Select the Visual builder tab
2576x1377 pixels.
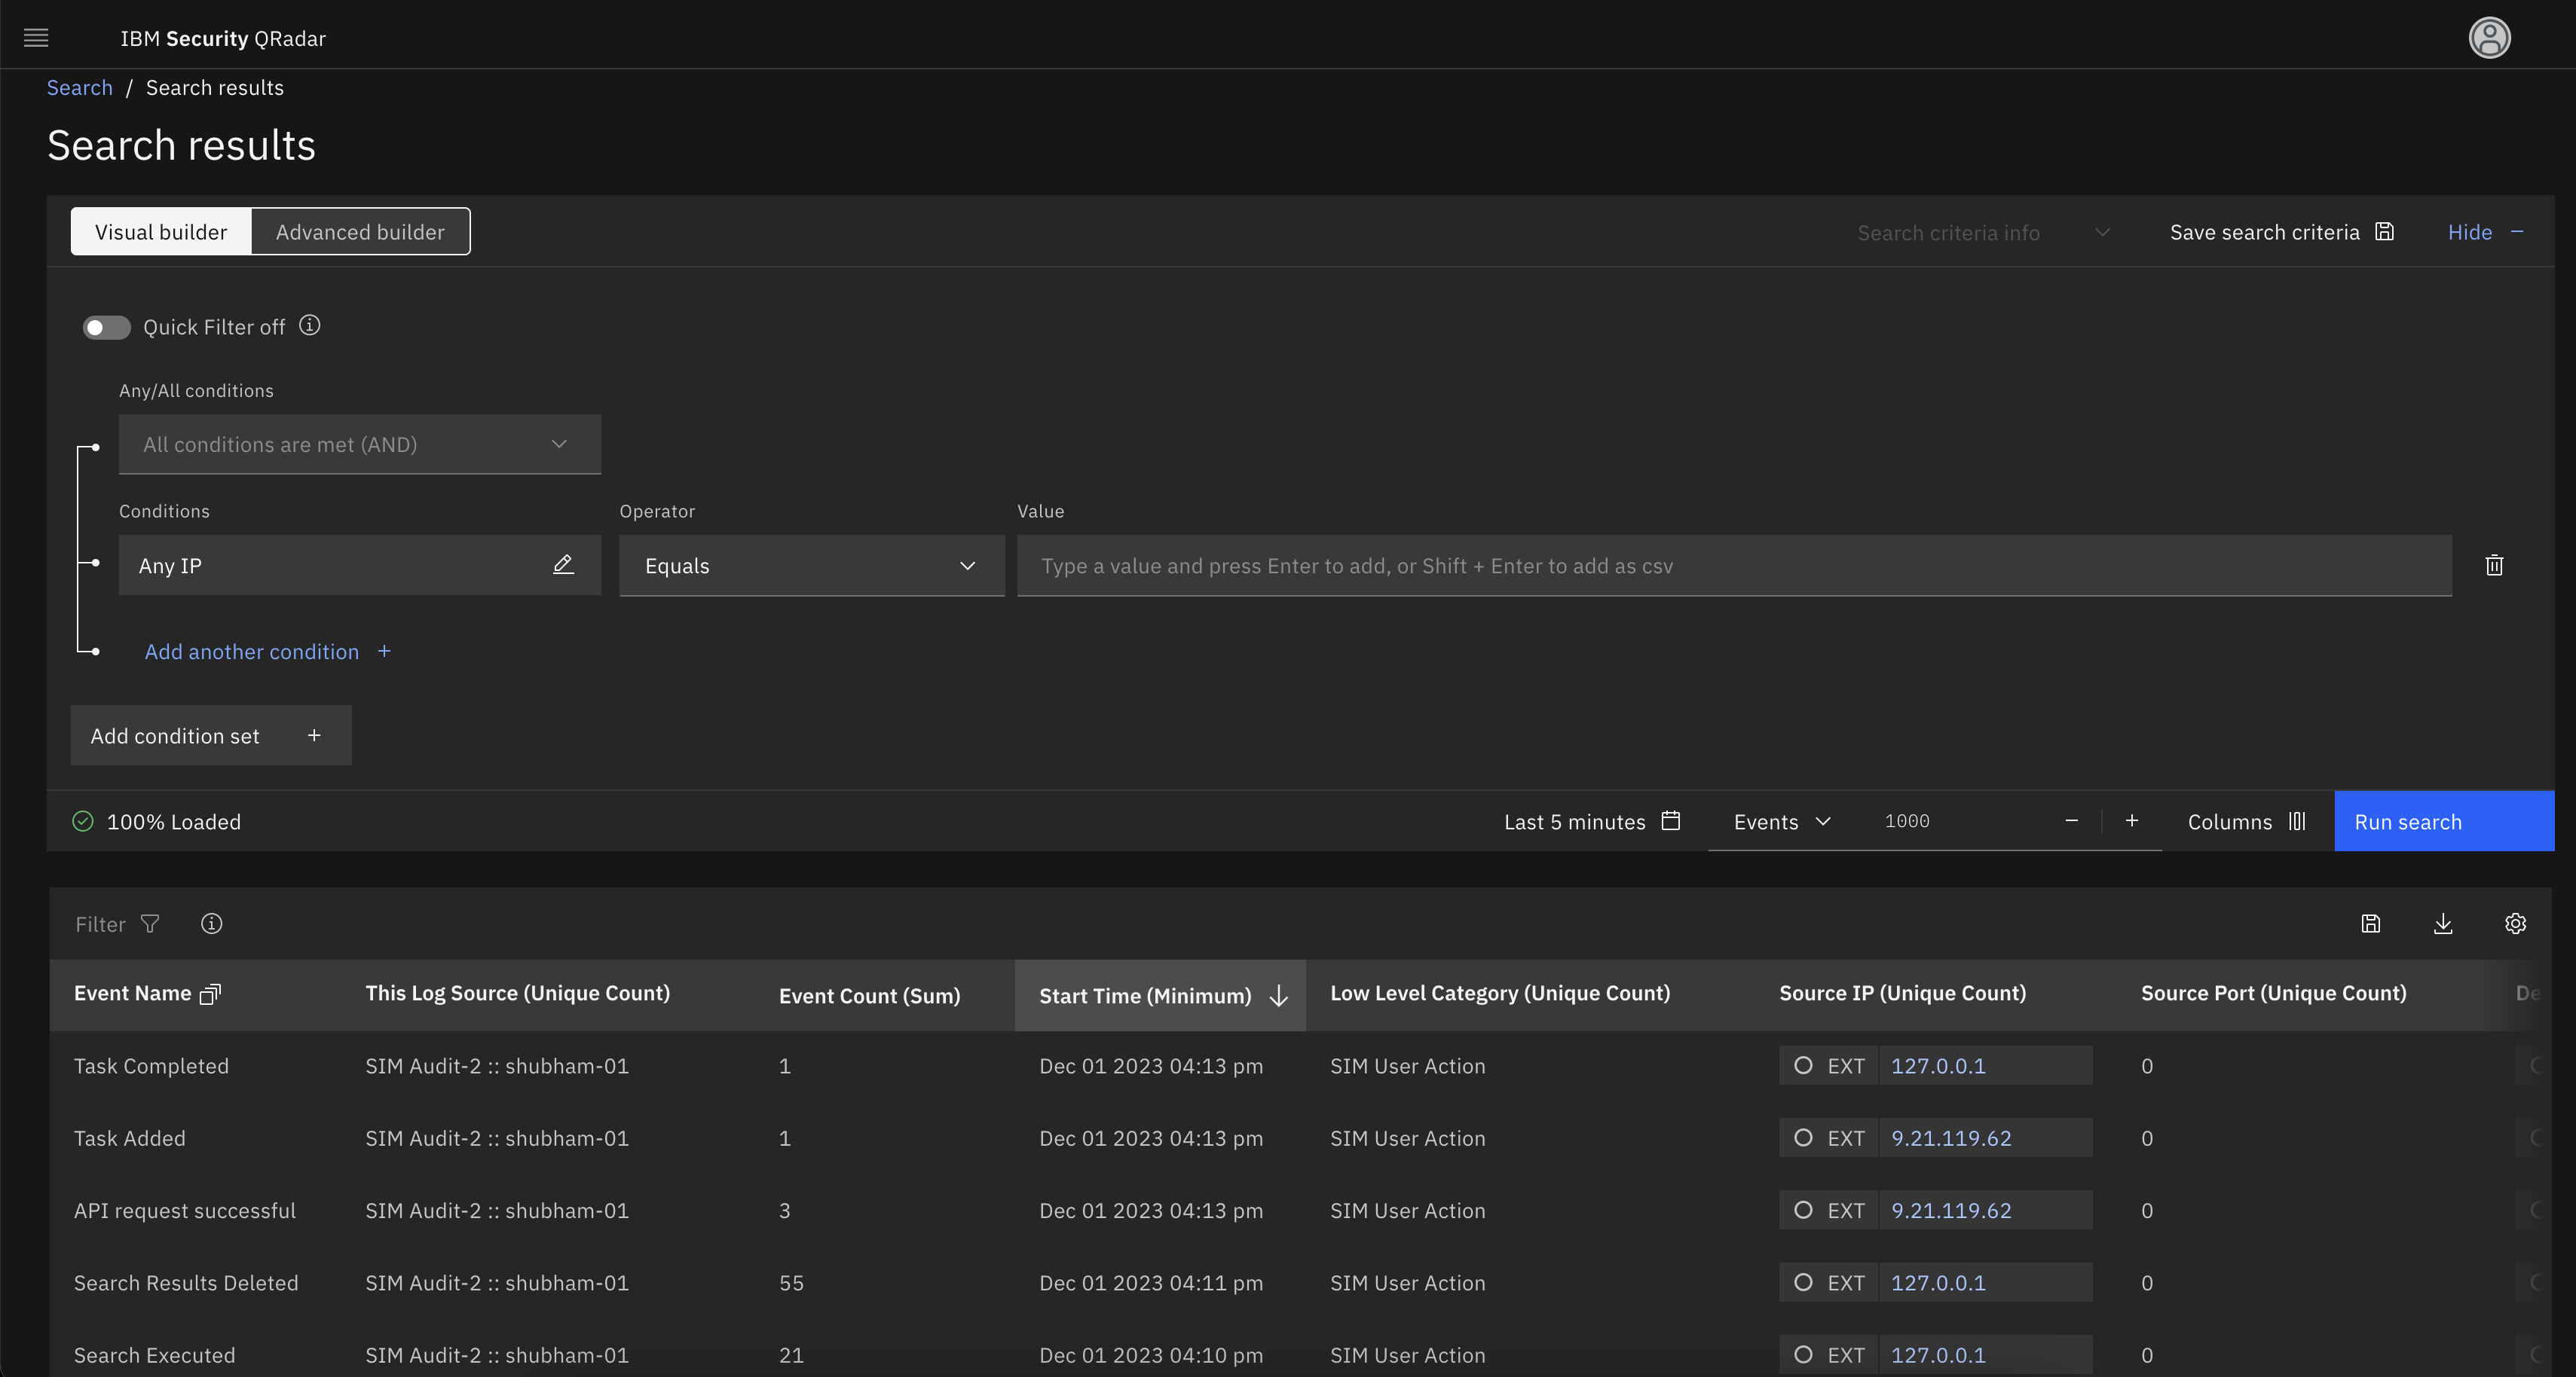tap(160, 231)
